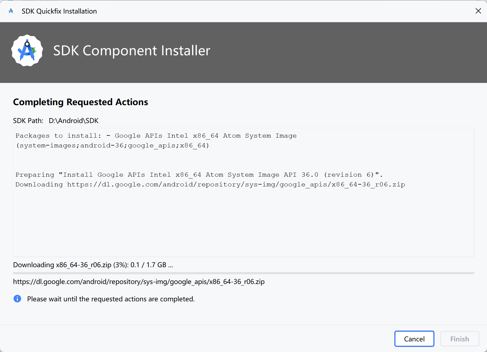
Task: Click the Downloading https URL line in log
Action: pos(210,185)
